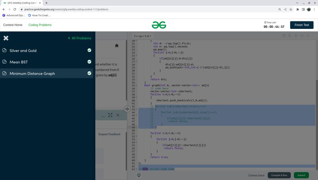Click the panel resize splitter handle
Screen dimensions: 318x180
tap(127, 109)
